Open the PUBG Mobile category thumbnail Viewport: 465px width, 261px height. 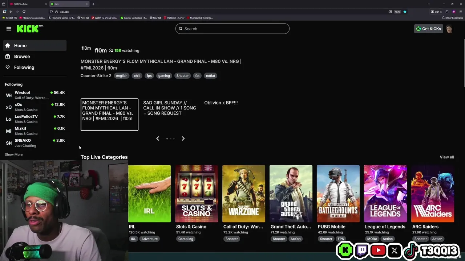(338, 194)
